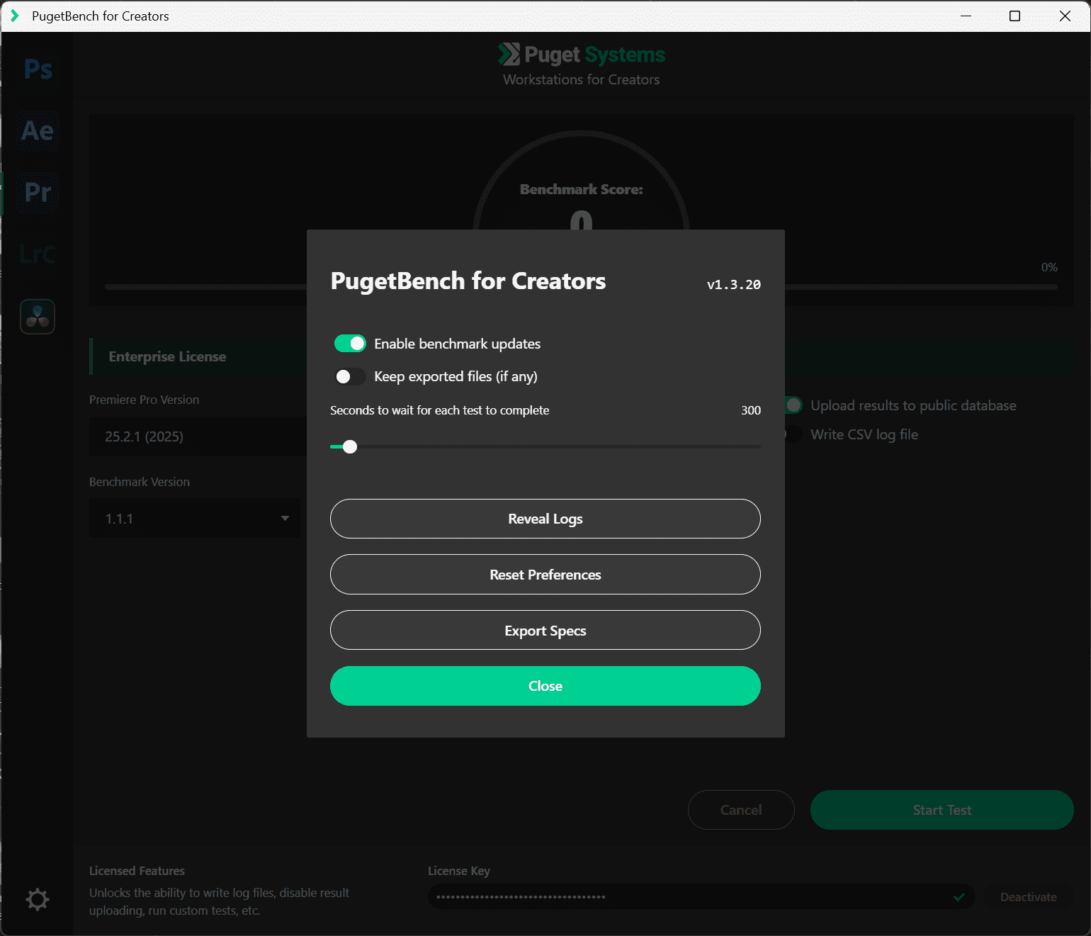Select the DaVinci Resolve benchmark icon
Viewport: 1091px width, 936px height.
pos(38,316)
